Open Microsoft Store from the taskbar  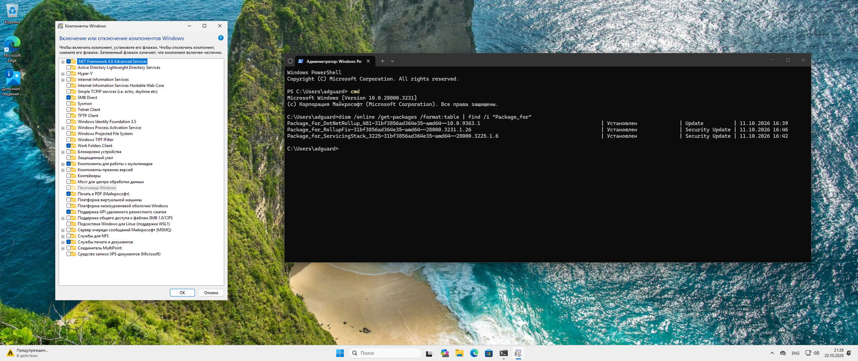[489, 353]
